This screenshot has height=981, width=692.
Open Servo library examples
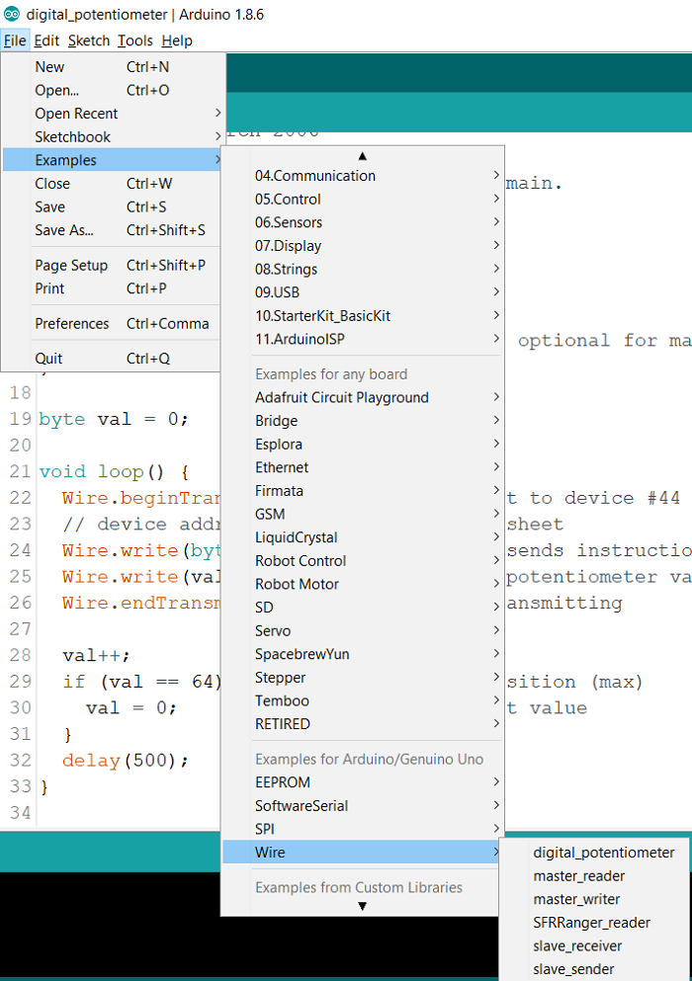[x=363, y=630]
